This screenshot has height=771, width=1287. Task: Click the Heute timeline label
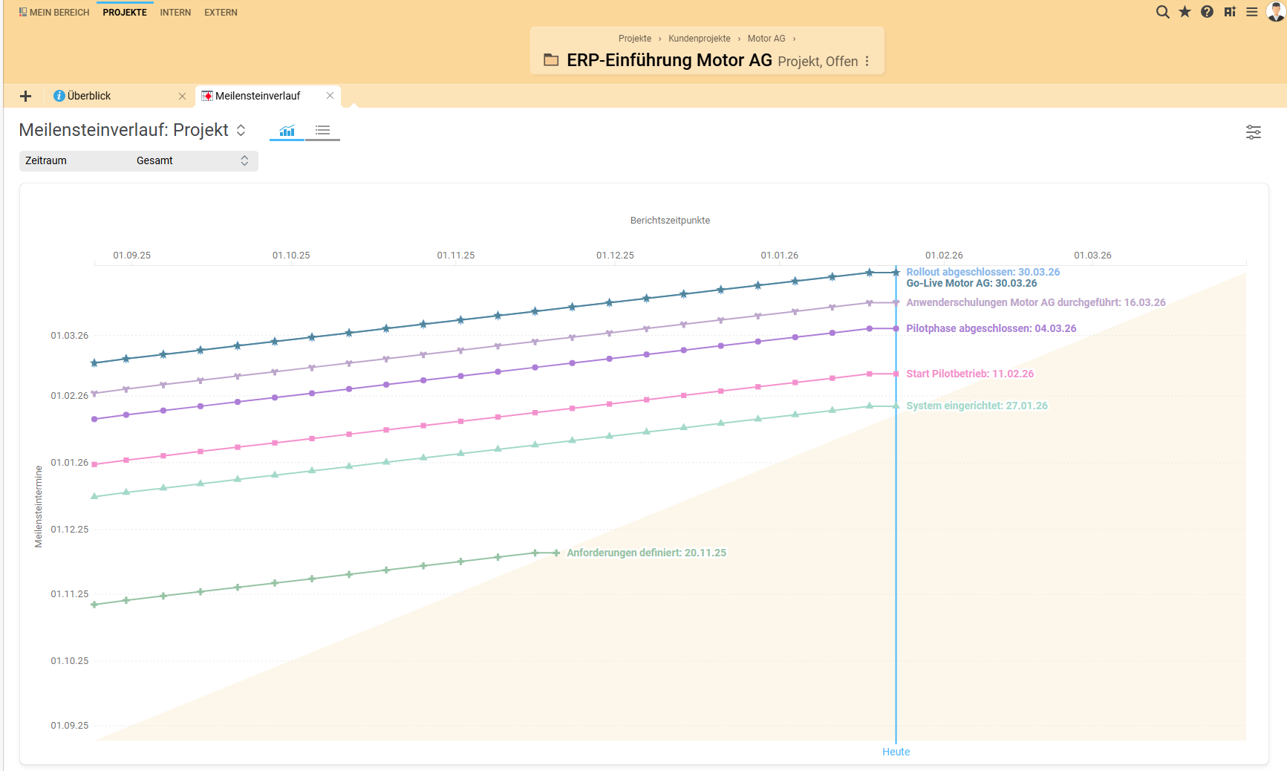[x=896, y=752]
